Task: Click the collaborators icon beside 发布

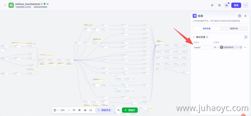Action: coord(227,5)
